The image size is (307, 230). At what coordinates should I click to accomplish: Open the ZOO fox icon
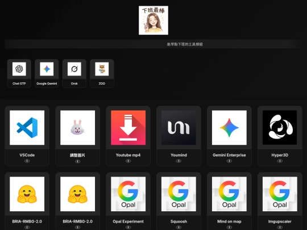click(102, 69)
